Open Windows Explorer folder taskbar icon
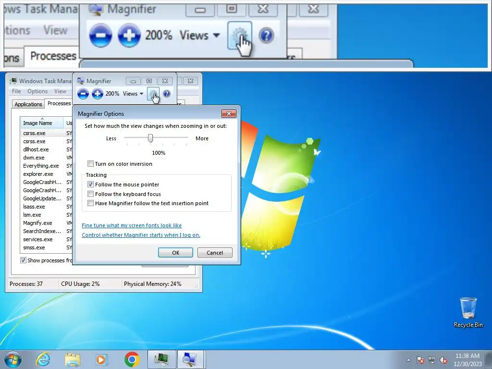492x369 pixels. coord(73,359)
